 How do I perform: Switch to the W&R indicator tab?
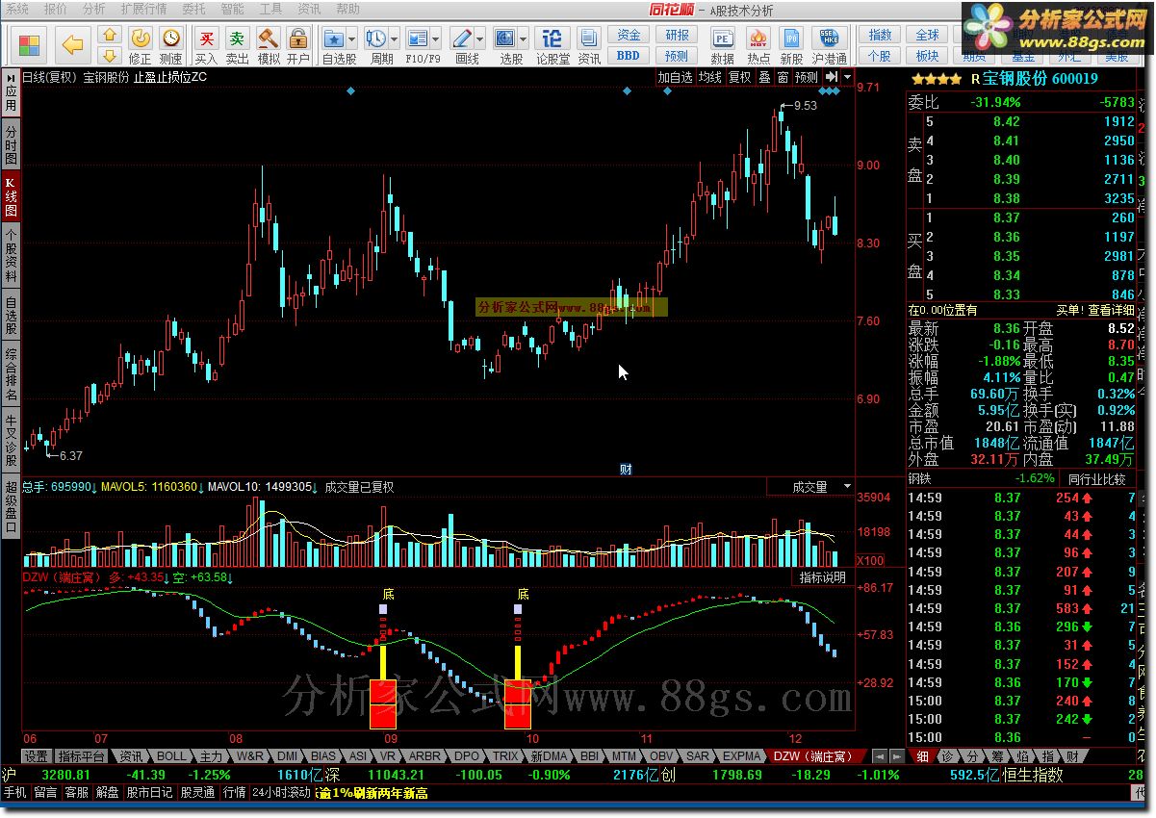point(249,756)
